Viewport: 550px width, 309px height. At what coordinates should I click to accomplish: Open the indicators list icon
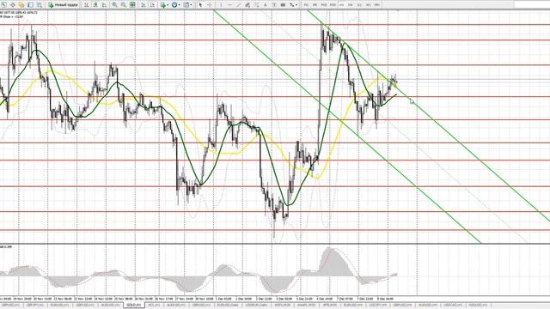tap(163, 5)
